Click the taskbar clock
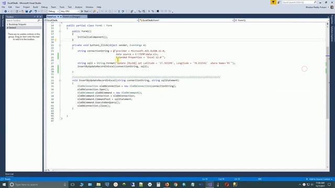The height and width of the screenshot is (188, 335). (320, 184)
